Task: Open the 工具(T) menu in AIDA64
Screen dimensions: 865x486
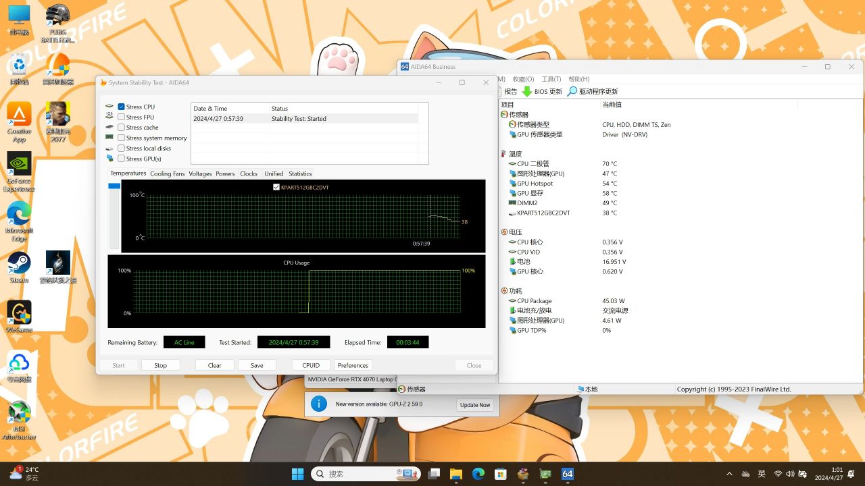Action: point(551,79)
